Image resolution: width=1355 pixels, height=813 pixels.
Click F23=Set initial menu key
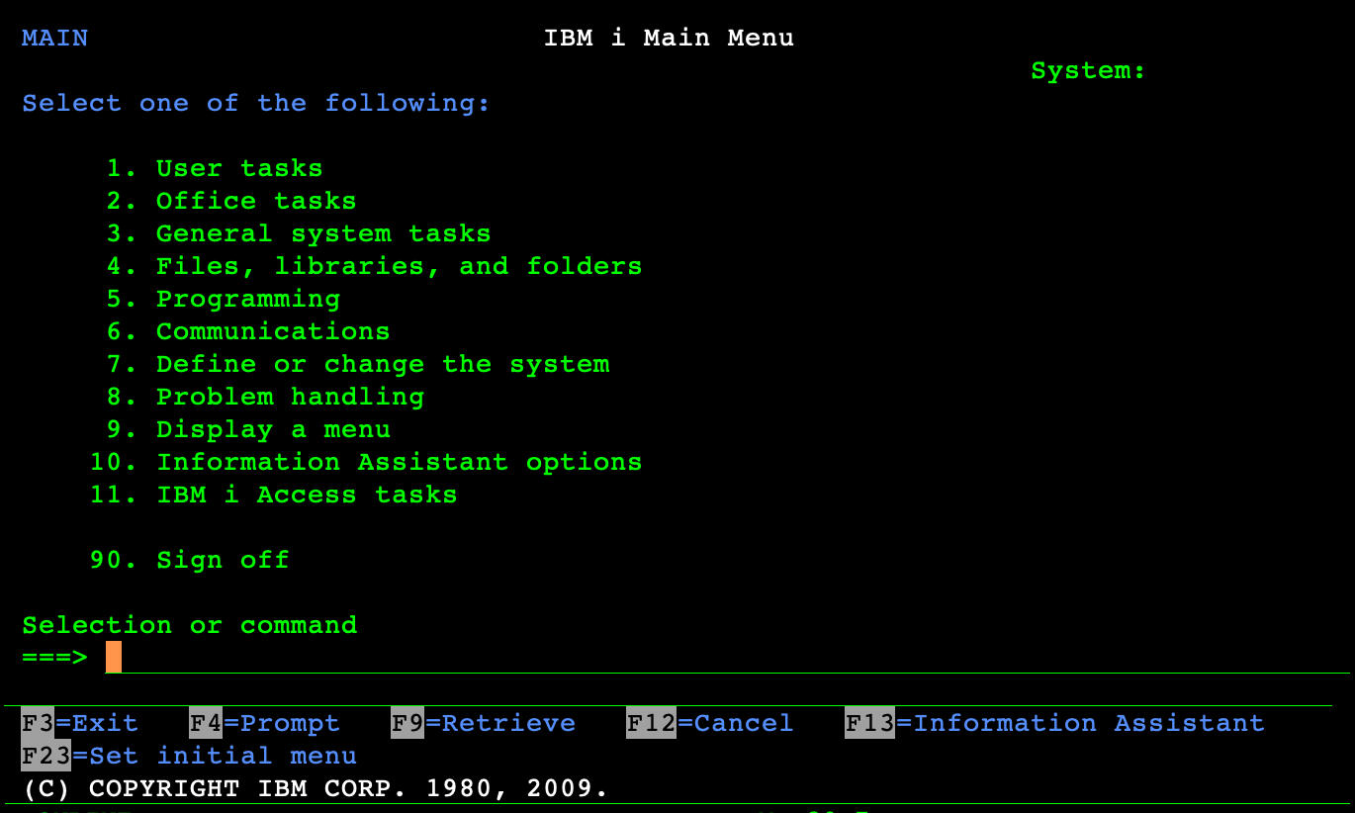point(189,756)
